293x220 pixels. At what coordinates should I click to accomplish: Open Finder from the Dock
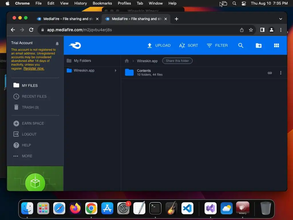[x=27, y=208]
